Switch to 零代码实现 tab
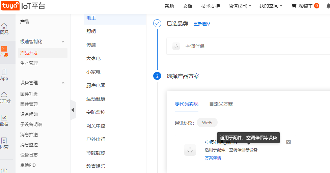Screen dimensions: 330x173 click(187, 104)
